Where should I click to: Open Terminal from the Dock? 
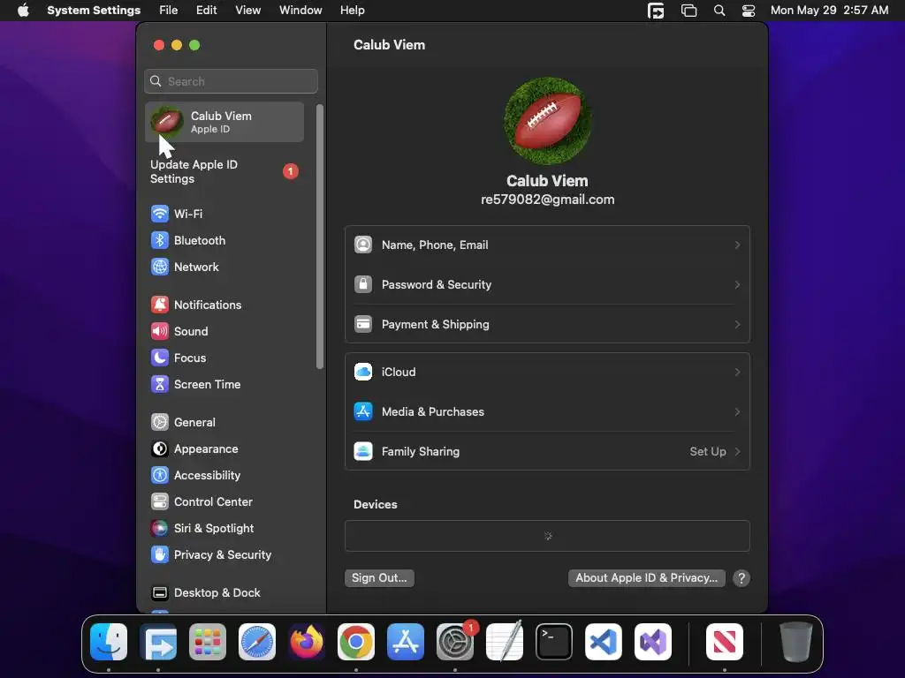(554, 642)
